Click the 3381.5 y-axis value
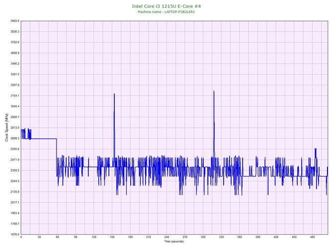This screenshot has width=333, height=250. click(15, 75)
